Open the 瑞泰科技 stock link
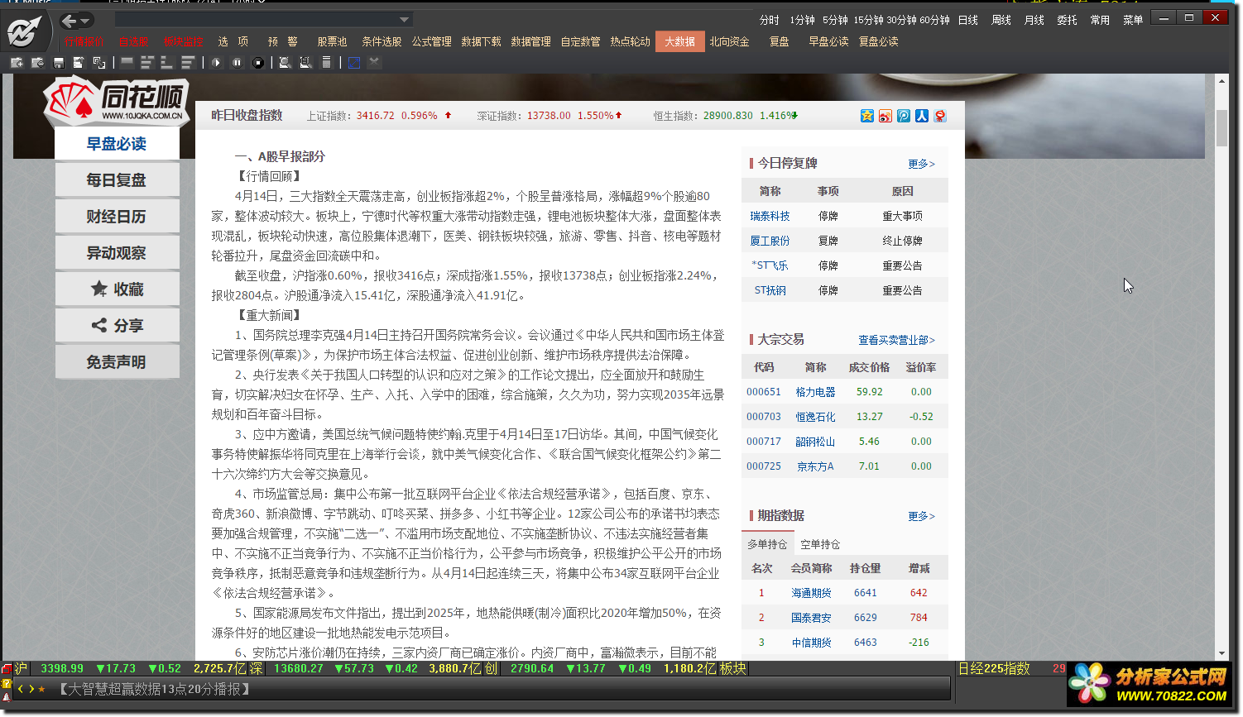1243x717 pixels. click(x=770, y=216)
